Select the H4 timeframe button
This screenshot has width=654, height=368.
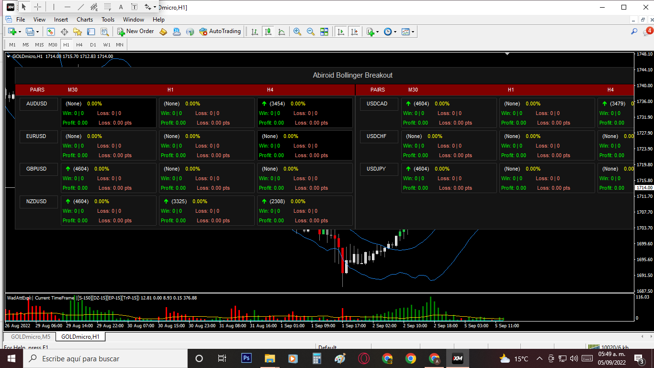79,45
